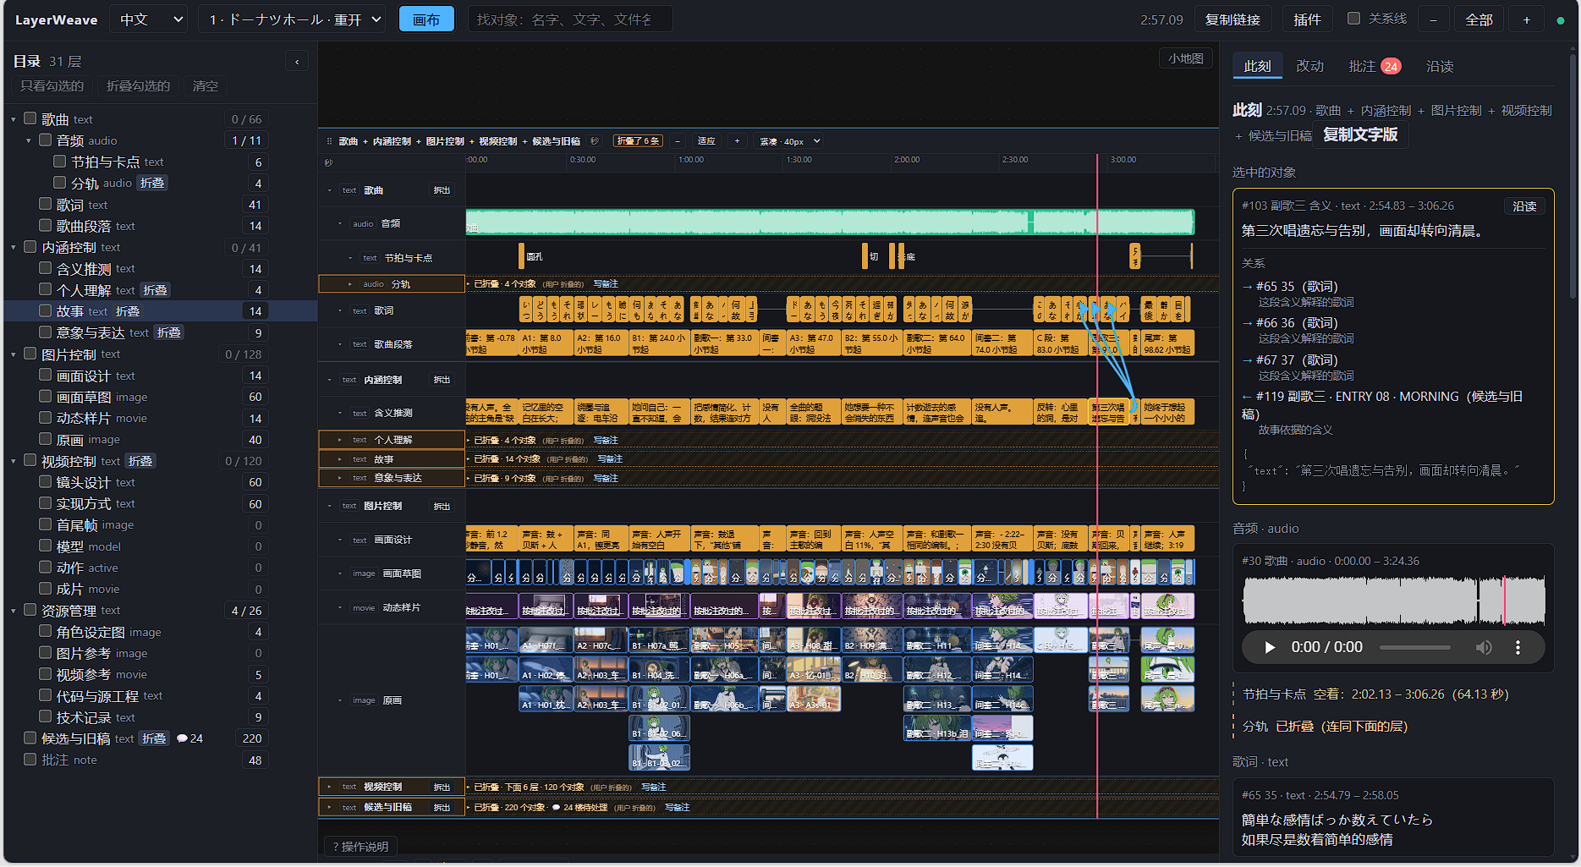Click the audio player seek bar
1581x867 pixels.
point(1414,647)
